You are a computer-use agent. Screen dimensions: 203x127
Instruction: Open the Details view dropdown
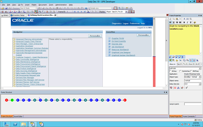pos(111,8)
